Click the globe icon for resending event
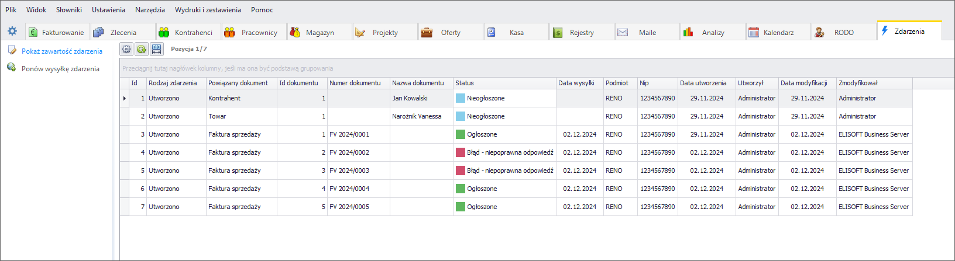This screenshot has width=955, height=261. (x=11, y=68)
